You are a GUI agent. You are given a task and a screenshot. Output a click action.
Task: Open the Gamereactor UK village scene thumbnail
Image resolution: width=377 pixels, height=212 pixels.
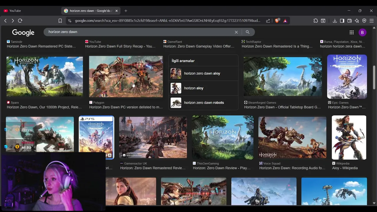153,138
